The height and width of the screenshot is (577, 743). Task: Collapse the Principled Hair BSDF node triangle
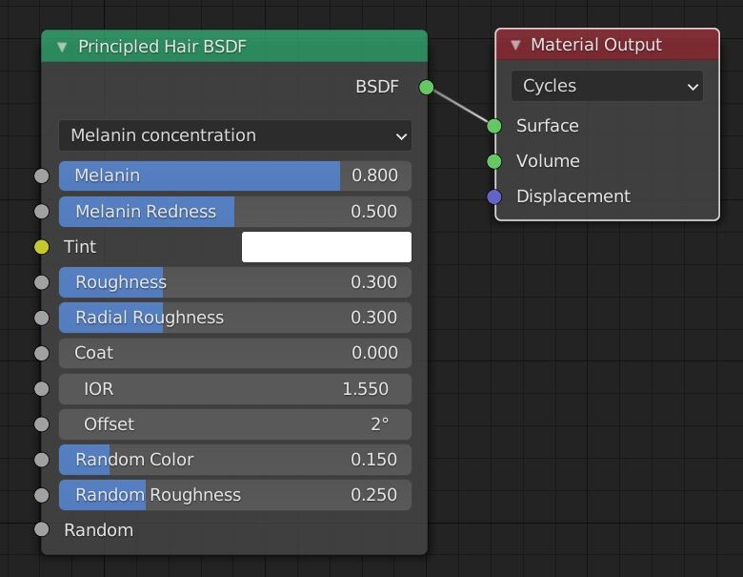tap(62, 47)
